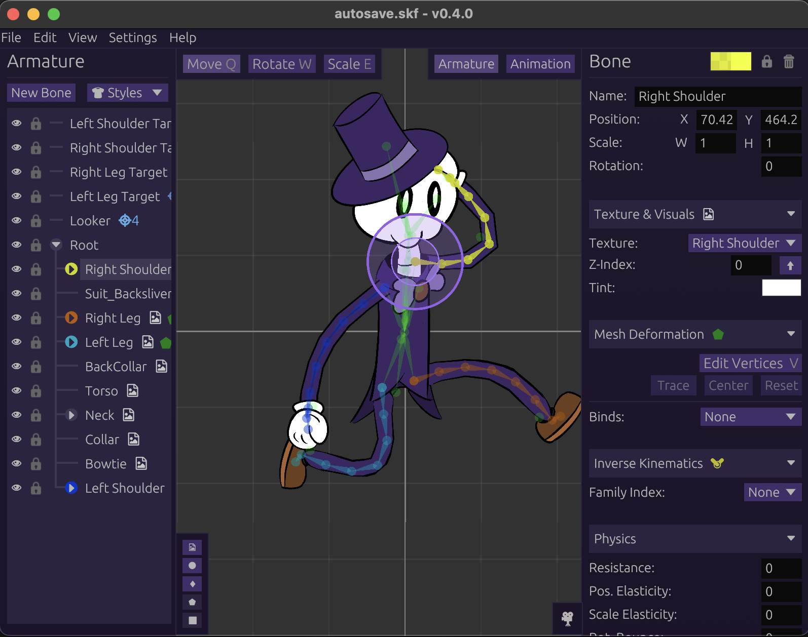Click the Looker target icon showing 4
Viewport: 808px width, 637px height.
pyautogui.click(x=129, y=221)
